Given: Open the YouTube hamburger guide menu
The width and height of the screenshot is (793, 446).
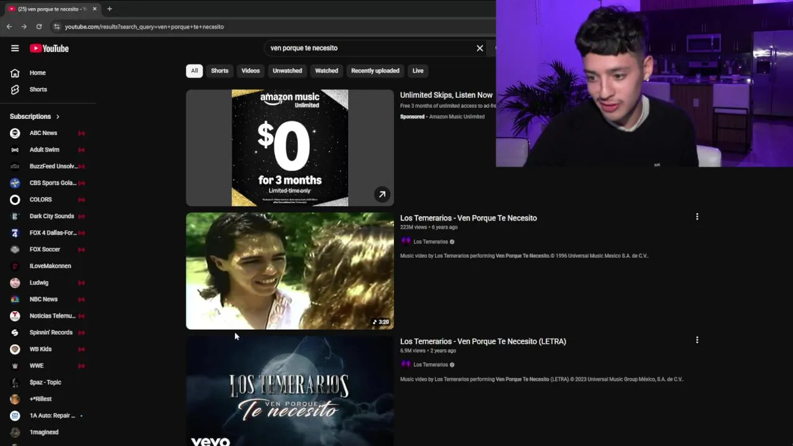Looking at the screenshot, I should pyautogui.click(x=15, y=48).
